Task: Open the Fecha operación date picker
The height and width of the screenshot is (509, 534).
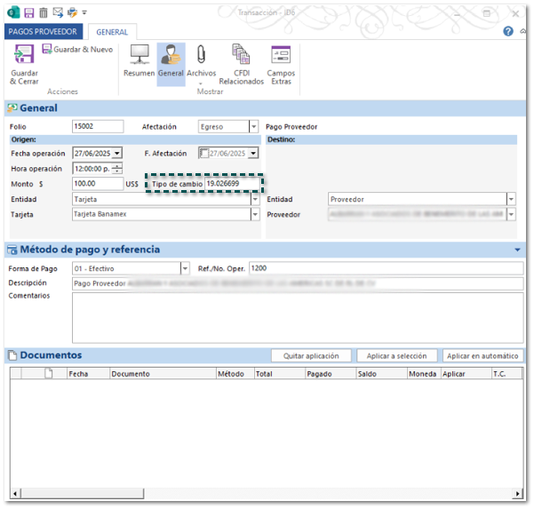Action: tap(117, 154)
